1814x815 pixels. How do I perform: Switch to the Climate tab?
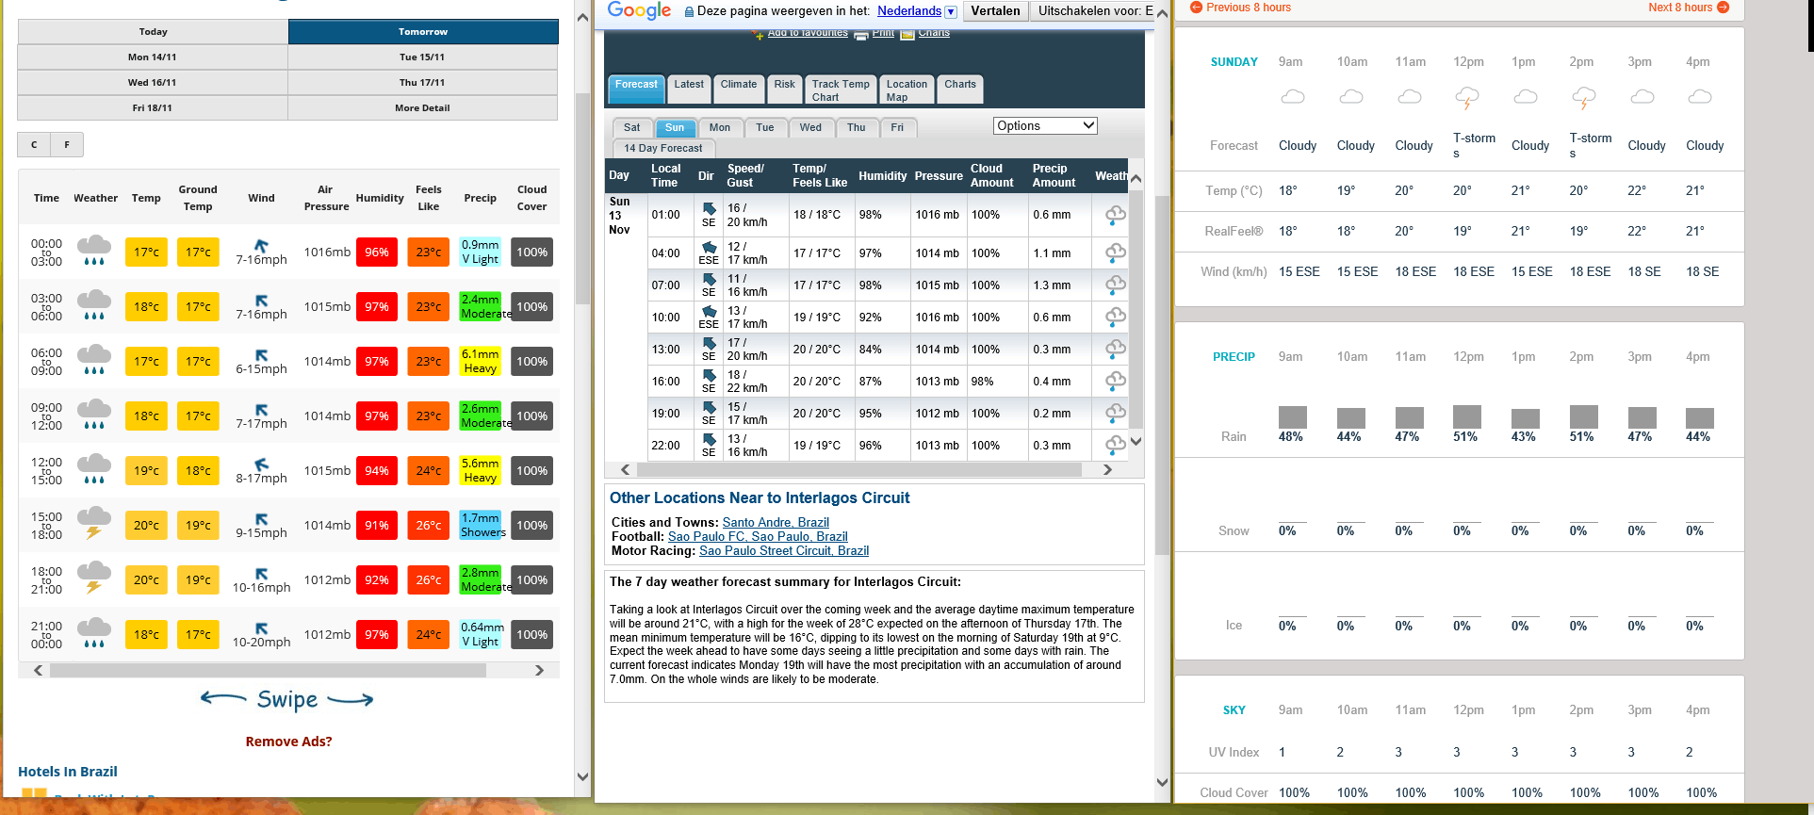click(739, 89)
